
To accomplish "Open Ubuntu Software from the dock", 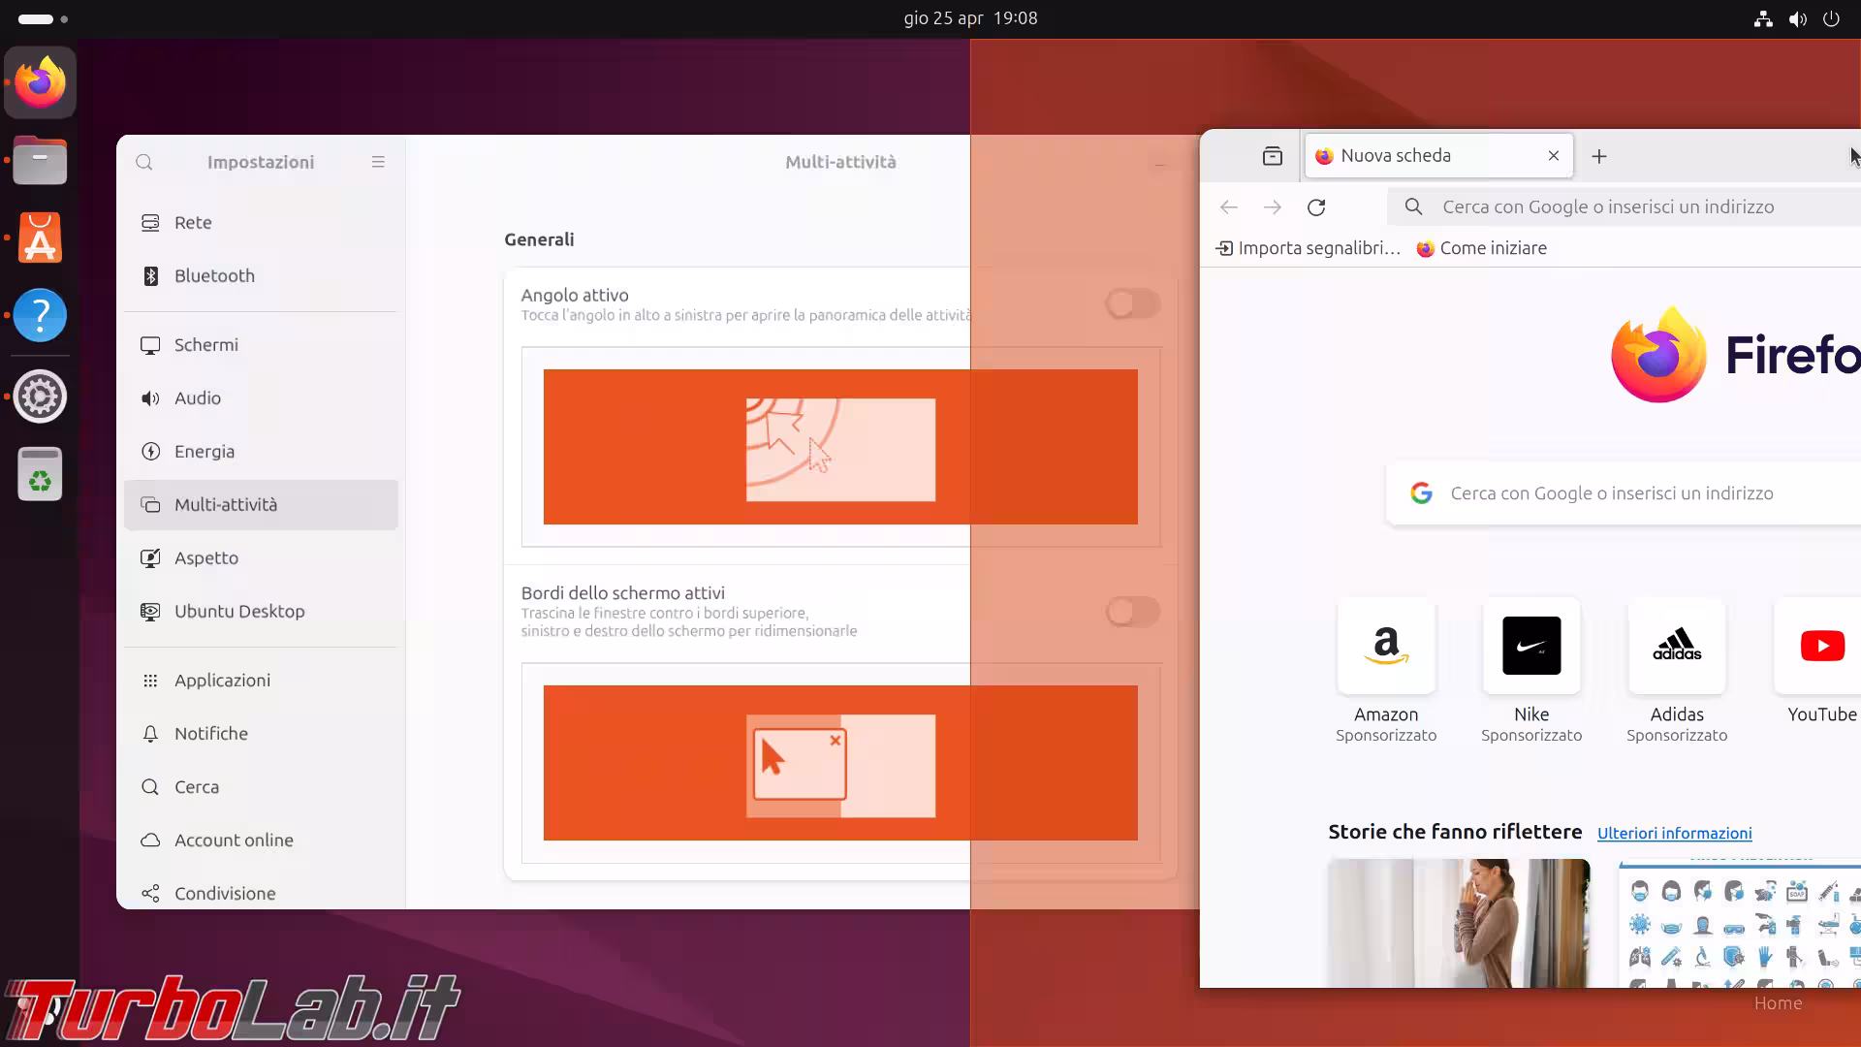I will [39, 238].
